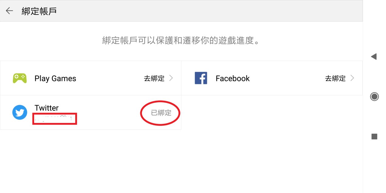Open the chevron arrow next to Play Games 去綁定
Screen dimensions: 386x193
pos(171,78)
